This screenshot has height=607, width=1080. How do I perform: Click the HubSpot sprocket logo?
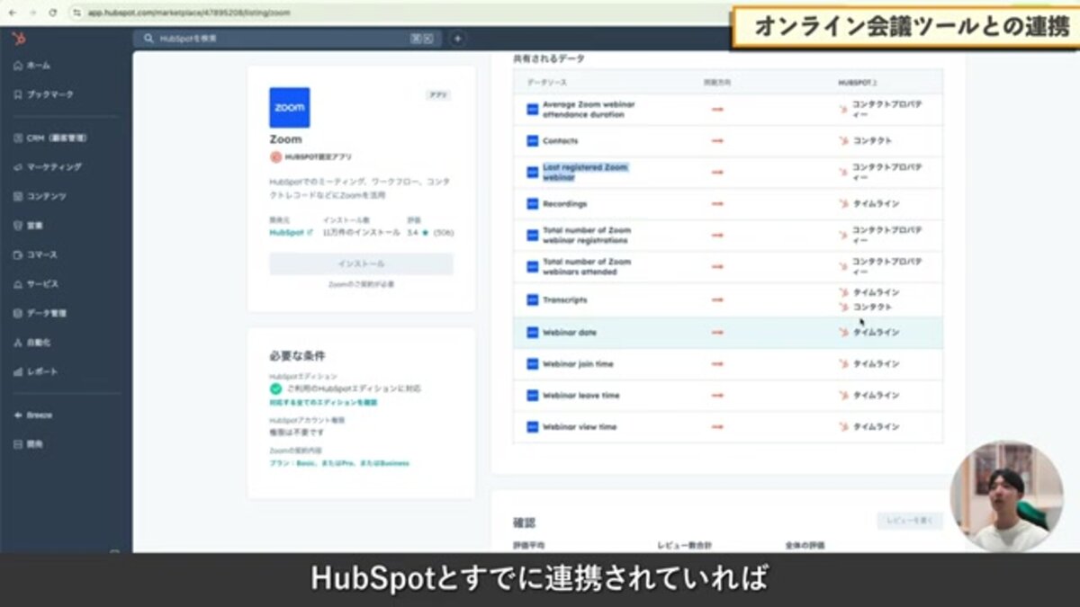tap(19, 39)
